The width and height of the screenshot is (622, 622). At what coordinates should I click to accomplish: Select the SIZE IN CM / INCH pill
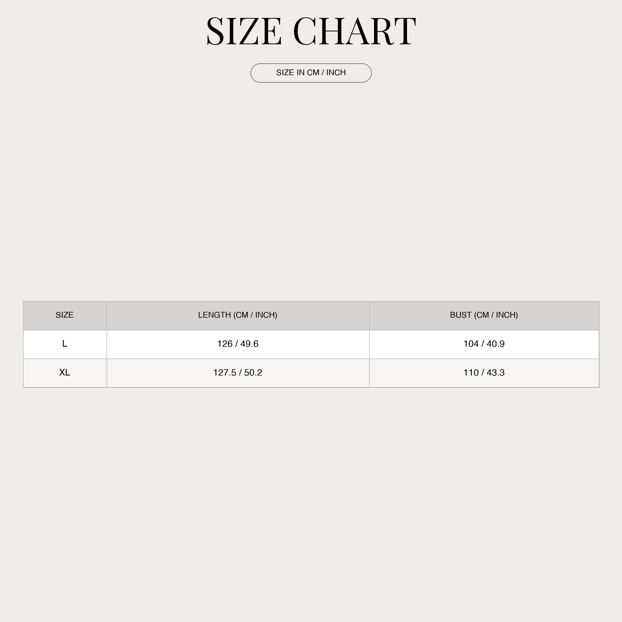tap(311, 73)
